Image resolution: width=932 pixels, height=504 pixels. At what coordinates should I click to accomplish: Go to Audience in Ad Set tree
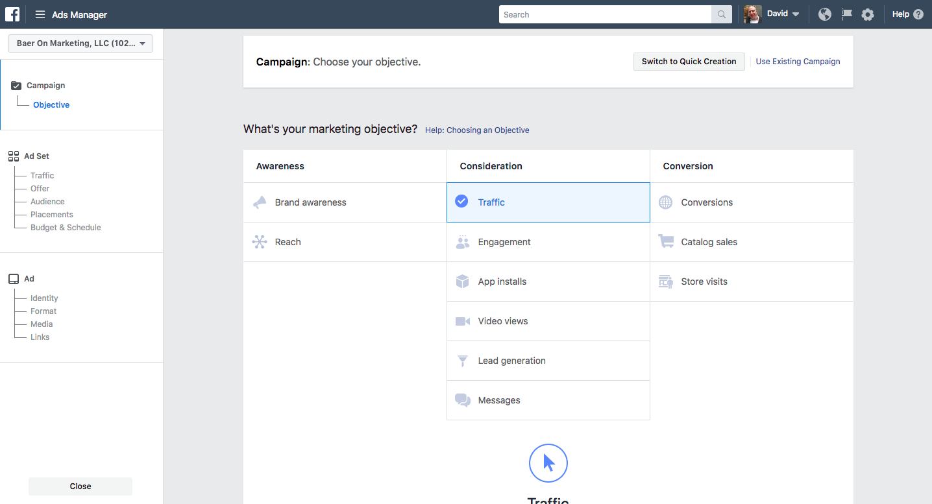tap(47, 202)
